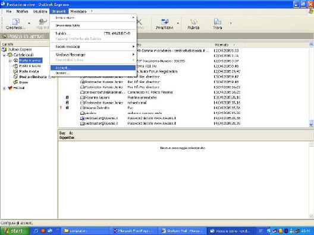
Task: Open 'Junior Forum Registration' message
Action: coord(156,71)
